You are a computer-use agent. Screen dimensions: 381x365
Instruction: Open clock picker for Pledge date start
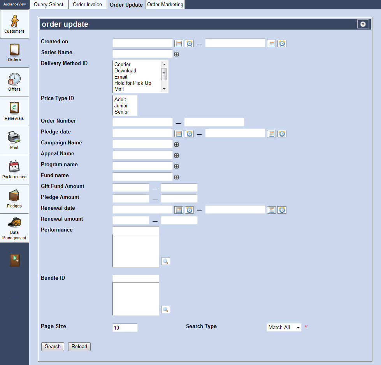(189, 133)
